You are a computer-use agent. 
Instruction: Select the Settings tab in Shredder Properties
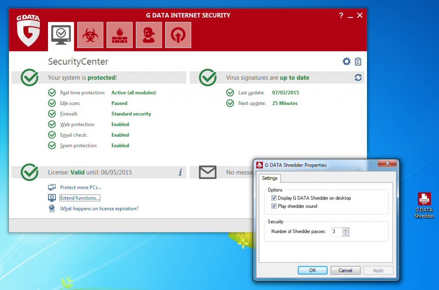(x=270, y=178)
